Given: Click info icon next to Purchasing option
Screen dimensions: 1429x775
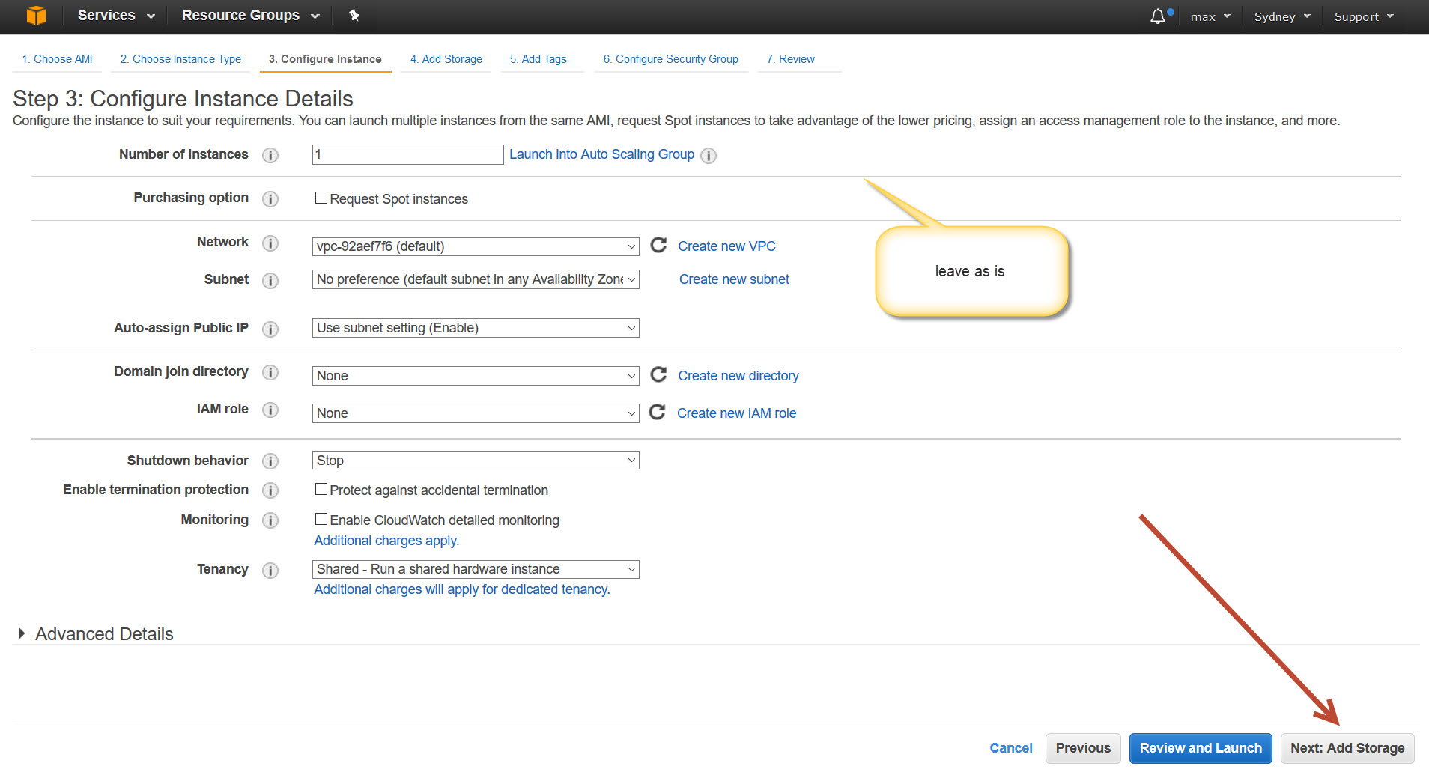Looking at the screenshot, I should 270,199.
